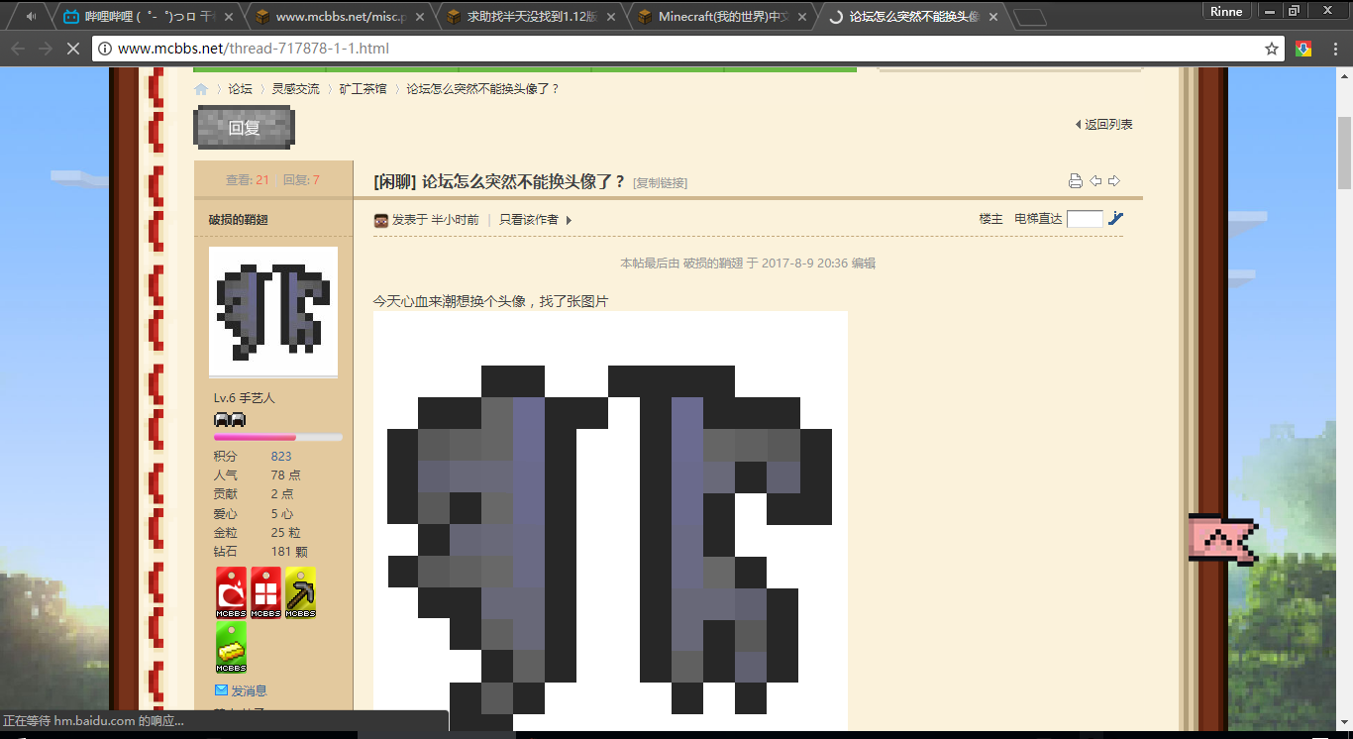Click the pink user experience progress bar
Viewport: 1353px width, 739px height.
coord(278,437)
